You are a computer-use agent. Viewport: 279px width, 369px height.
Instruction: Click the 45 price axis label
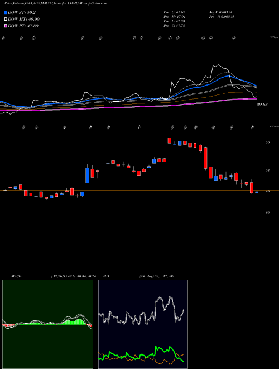[267, 212]
